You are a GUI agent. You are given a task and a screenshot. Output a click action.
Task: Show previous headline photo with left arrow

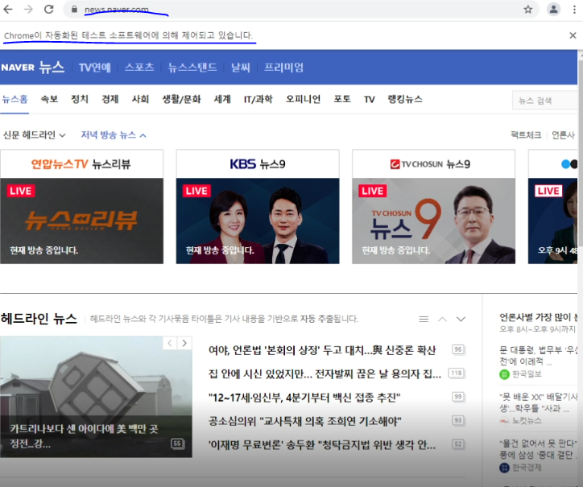tap(170, 343)
